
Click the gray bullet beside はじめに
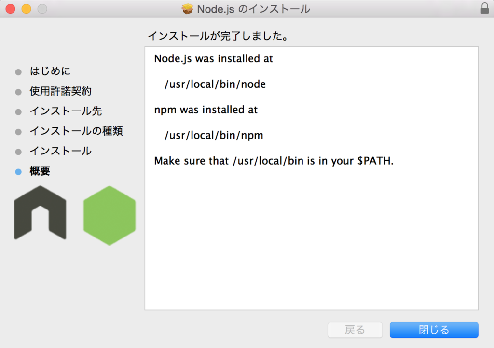[18, 72]
